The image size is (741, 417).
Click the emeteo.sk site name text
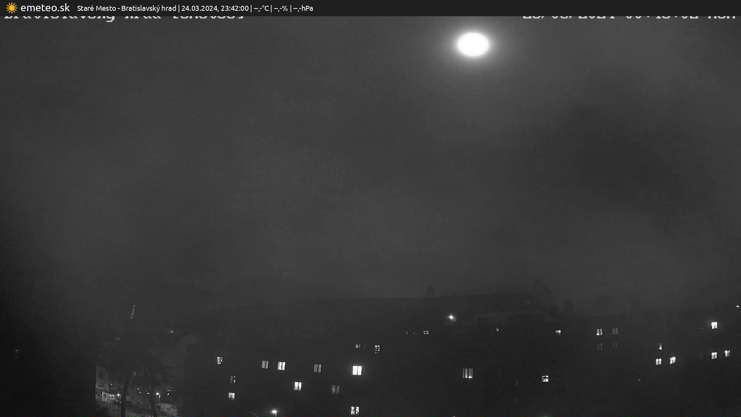[x=45, y=8]
